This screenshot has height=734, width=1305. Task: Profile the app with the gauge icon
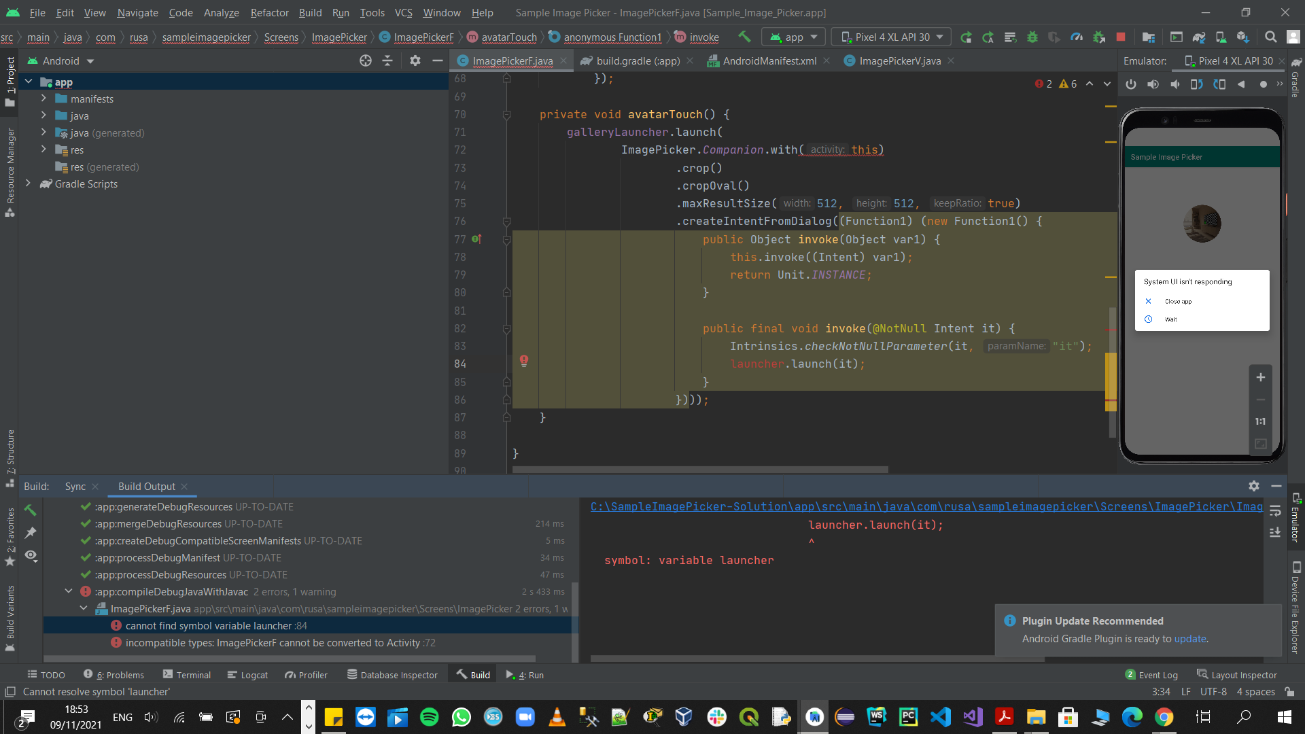click(1077, 37)
